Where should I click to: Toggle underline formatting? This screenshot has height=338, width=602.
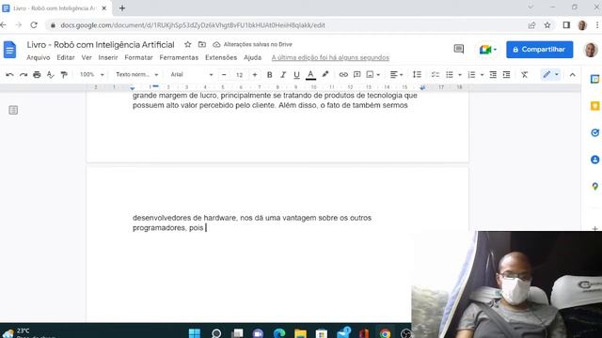(x=296, y=75)
